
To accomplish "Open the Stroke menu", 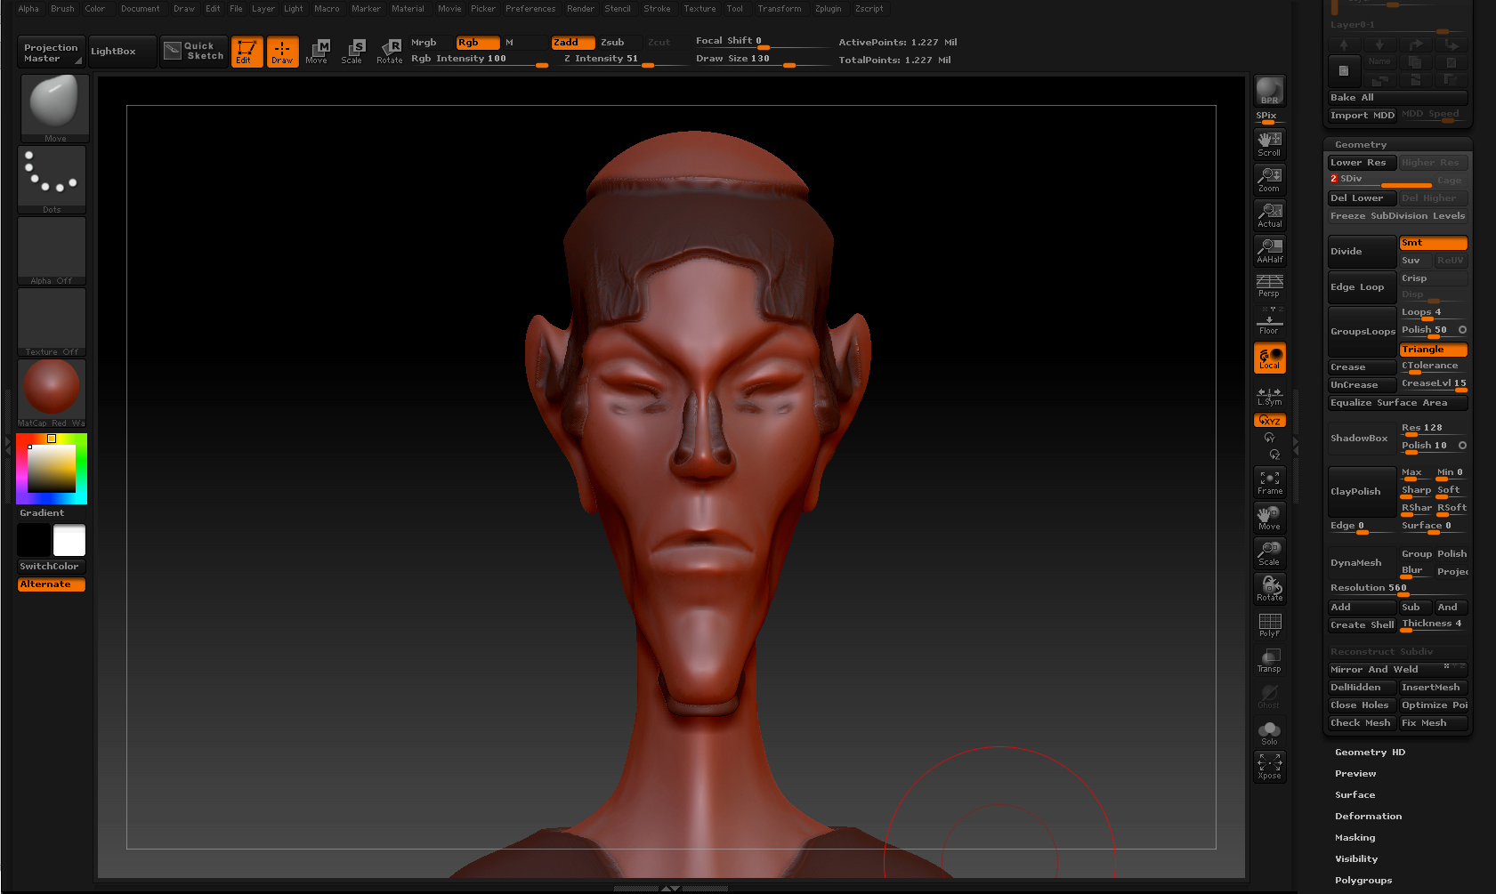I will 657,9.
